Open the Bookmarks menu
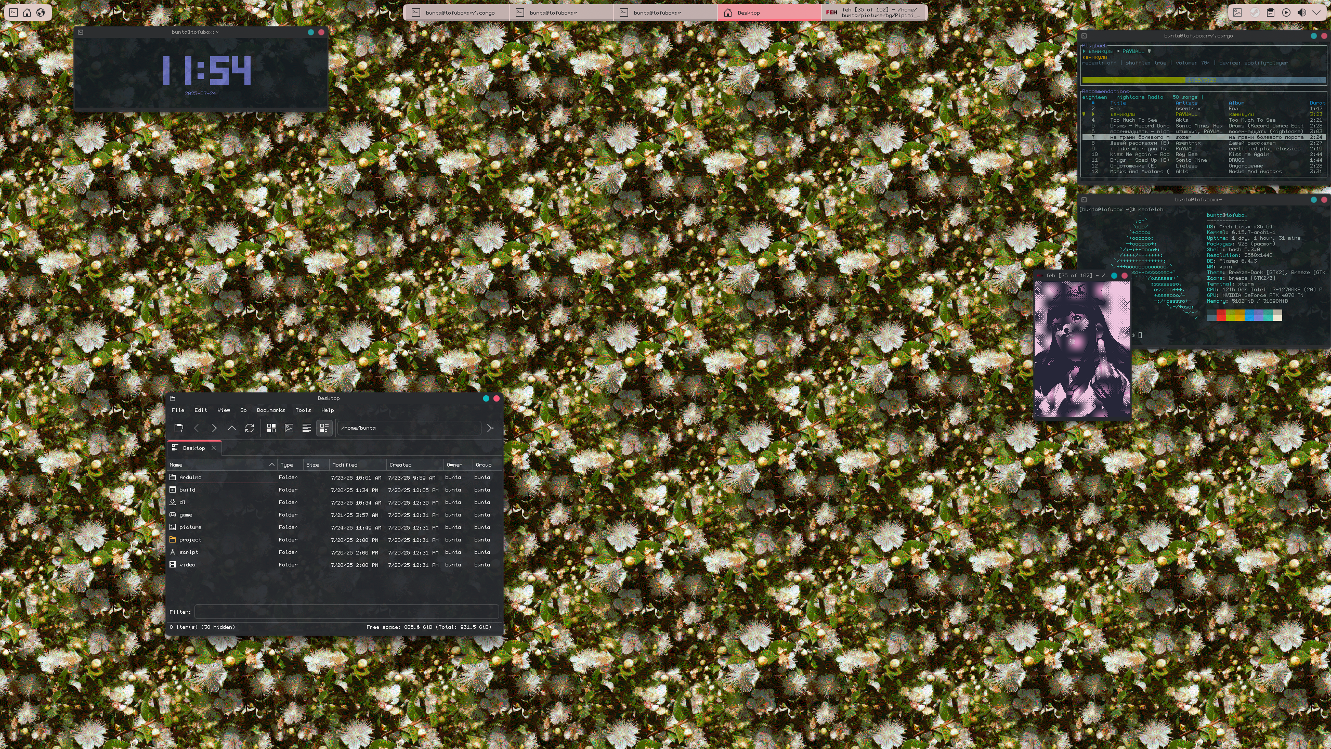This screenshot has width=1331, height=749. point(271,410)
